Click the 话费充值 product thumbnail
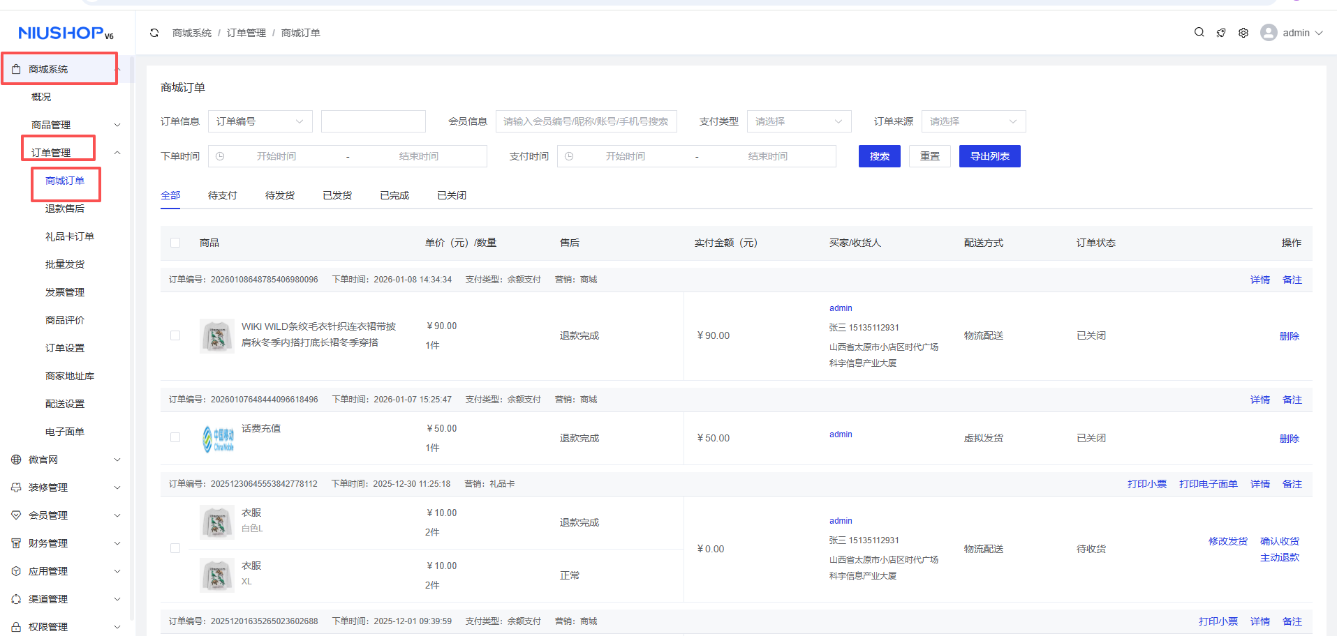Screen dimensions: 1337x636 pyautogui.click(x=217, y=439)
